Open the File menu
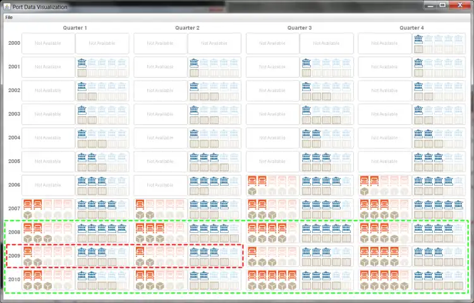Image resolution: width=474 pixels, height=303 pixels. tap(9, 17)
